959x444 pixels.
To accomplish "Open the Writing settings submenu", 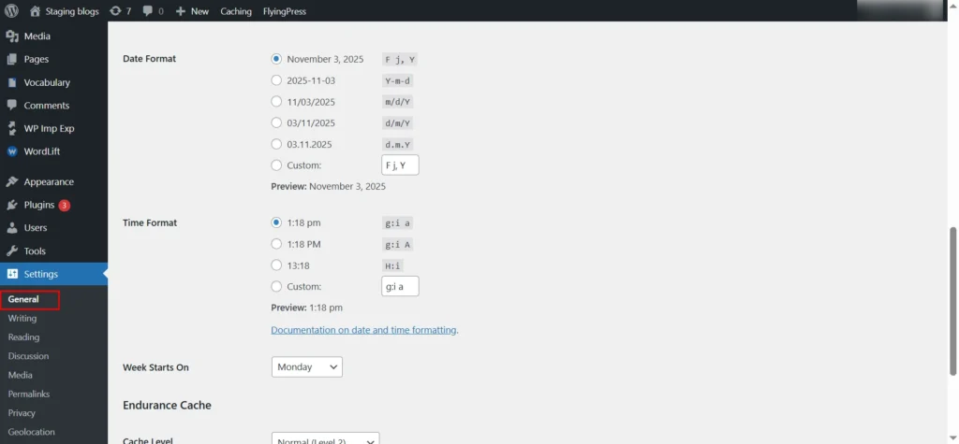I will pos(22,319).
